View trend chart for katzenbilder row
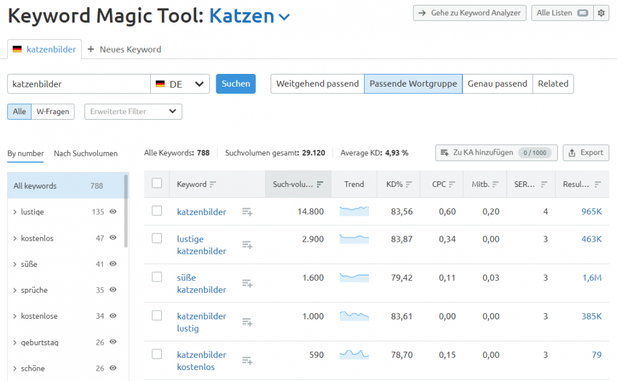 tap(354, 211)
